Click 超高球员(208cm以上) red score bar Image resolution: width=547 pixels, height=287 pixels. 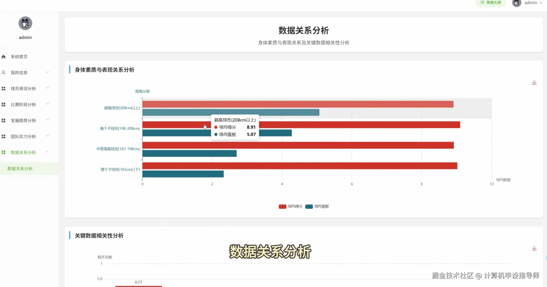pos(298,104)
